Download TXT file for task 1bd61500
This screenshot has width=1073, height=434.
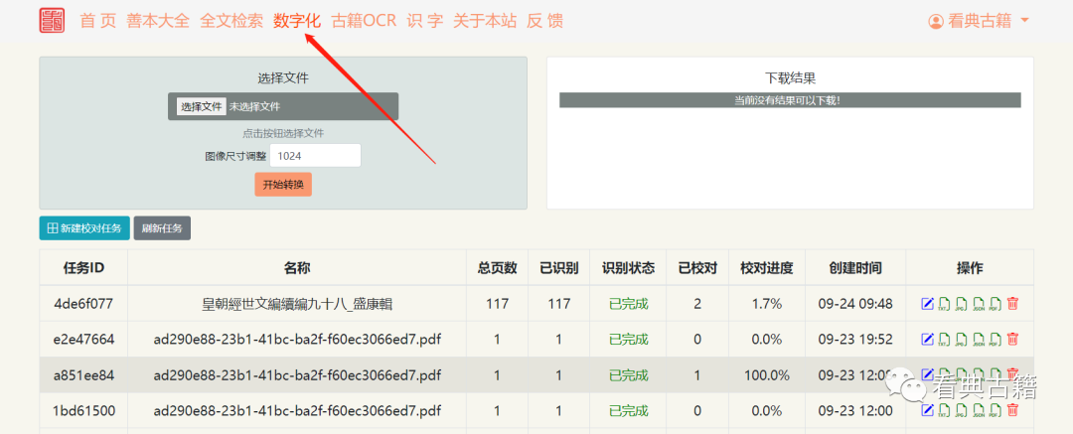945,410
